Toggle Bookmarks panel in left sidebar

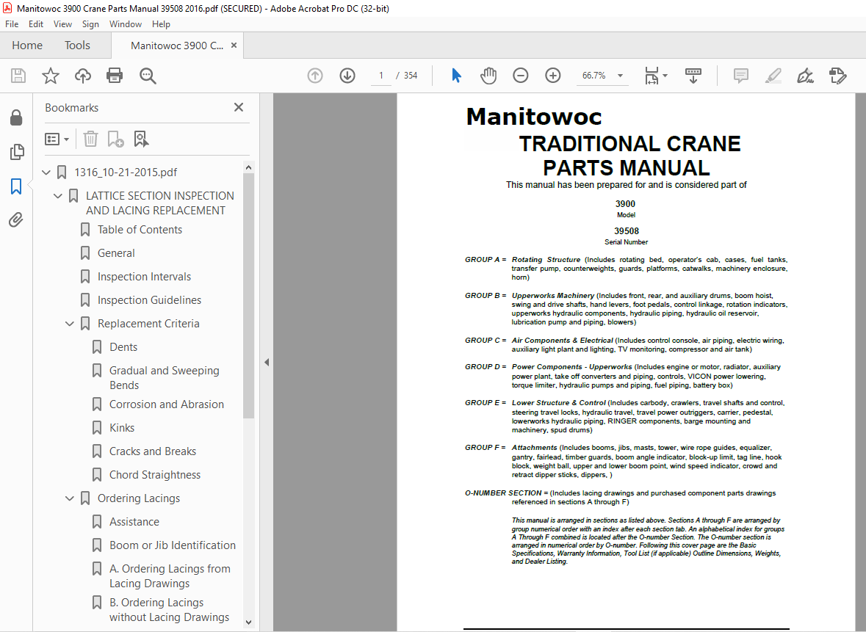tap(16, 186)
